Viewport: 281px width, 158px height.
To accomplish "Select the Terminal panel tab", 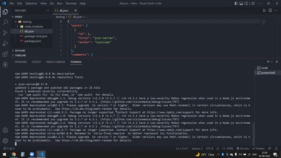I will pyautogui.click(x=76, y=62).
